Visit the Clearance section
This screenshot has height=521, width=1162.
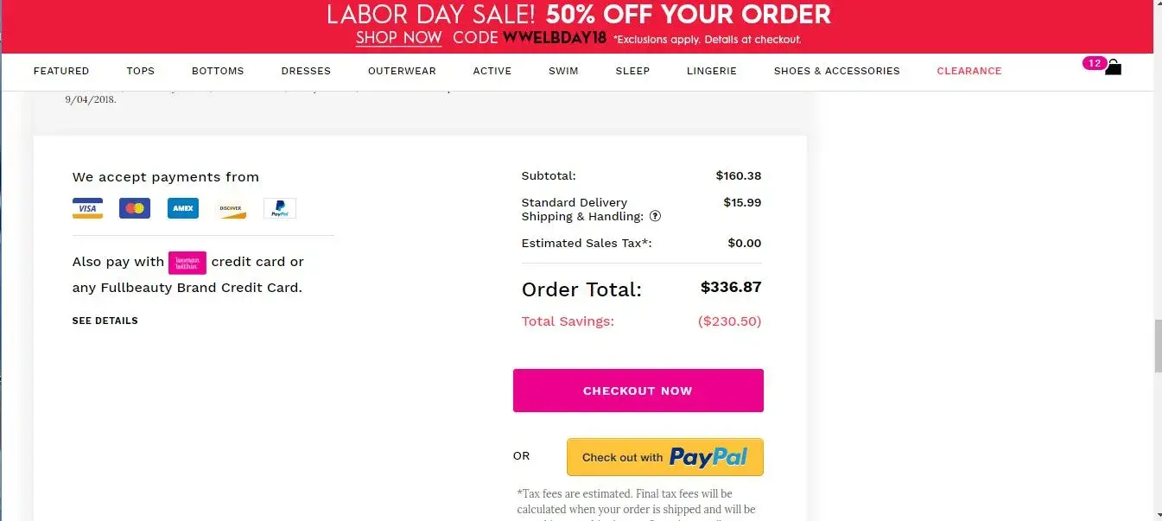tap(969, 71)
